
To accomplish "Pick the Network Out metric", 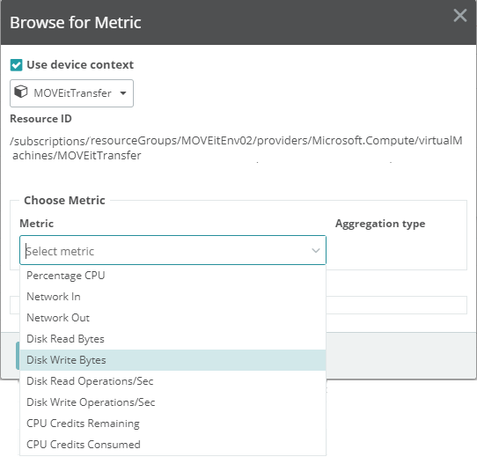I will coord(172,318).
